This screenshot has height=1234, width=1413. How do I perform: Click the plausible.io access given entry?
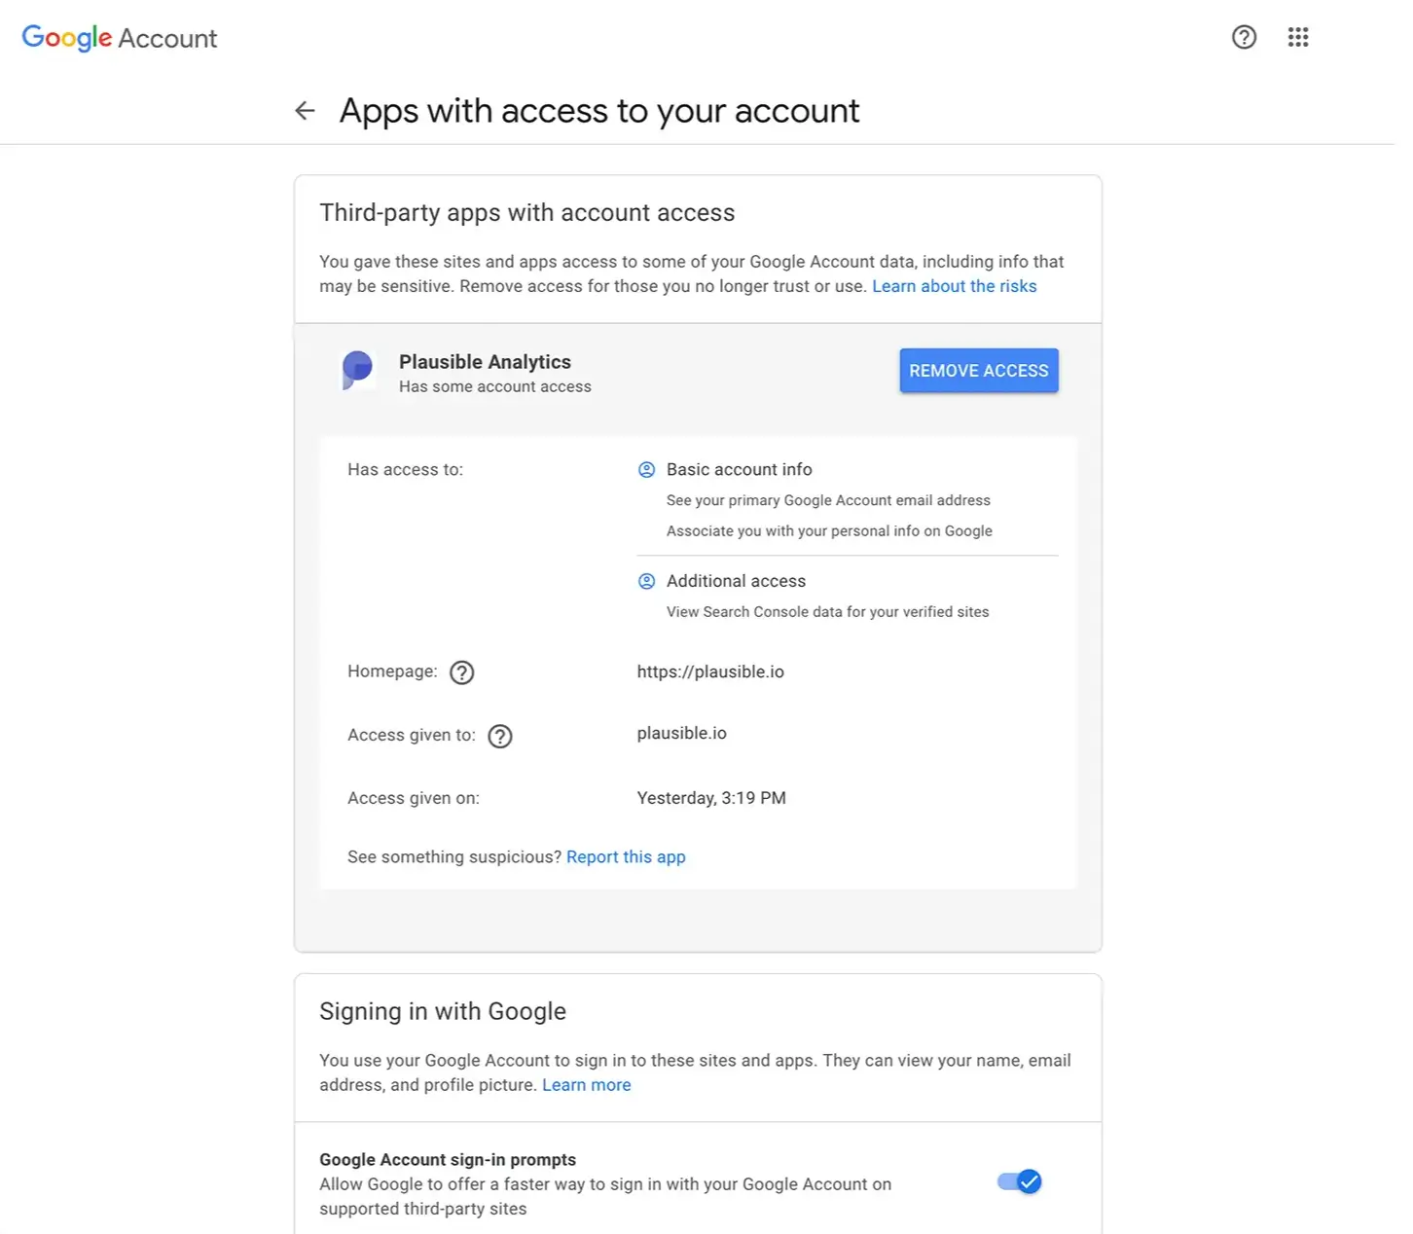(681, 733)
